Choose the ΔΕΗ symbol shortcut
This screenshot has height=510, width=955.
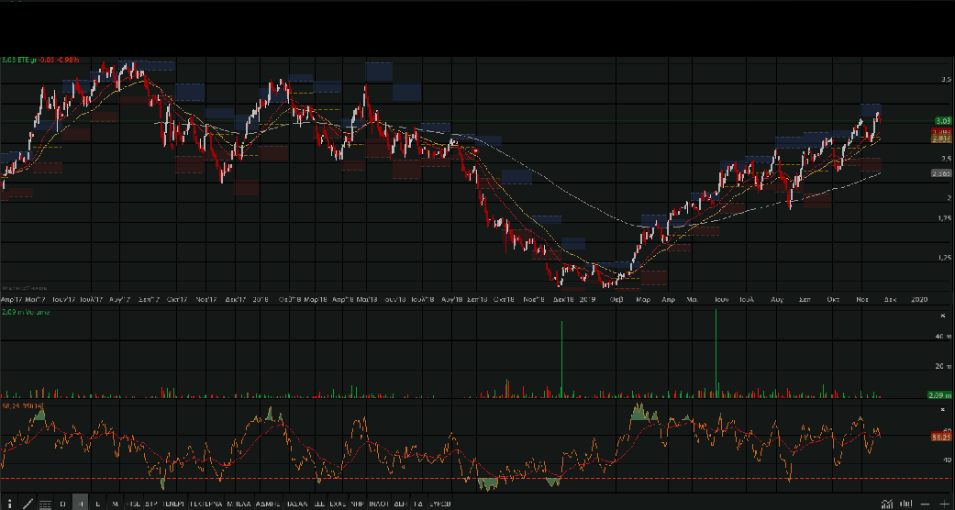400,504
